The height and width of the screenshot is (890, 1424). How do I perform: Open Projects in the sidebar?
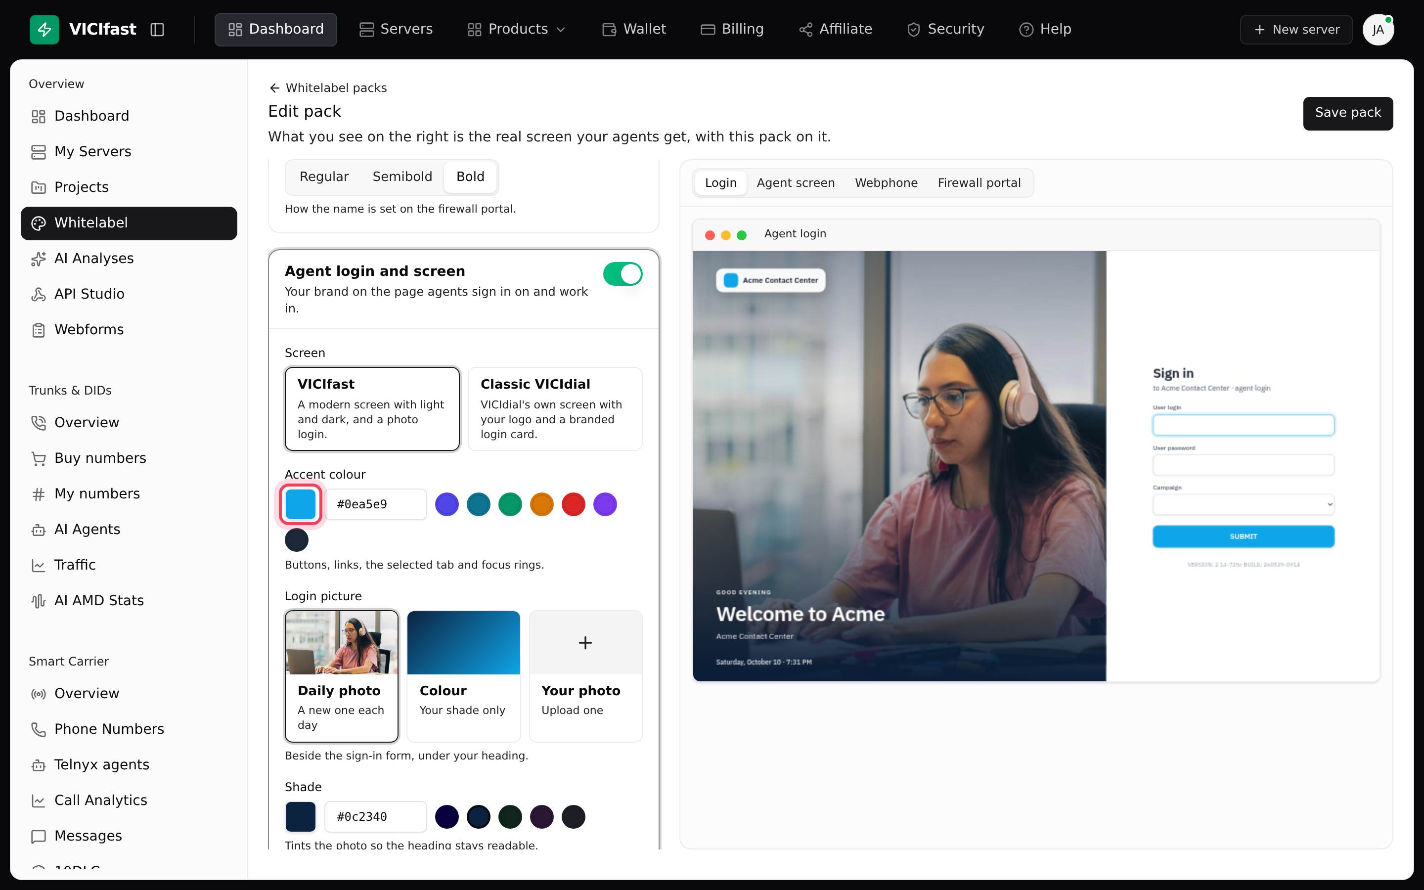pyautogui.click(x=129, y=187)
